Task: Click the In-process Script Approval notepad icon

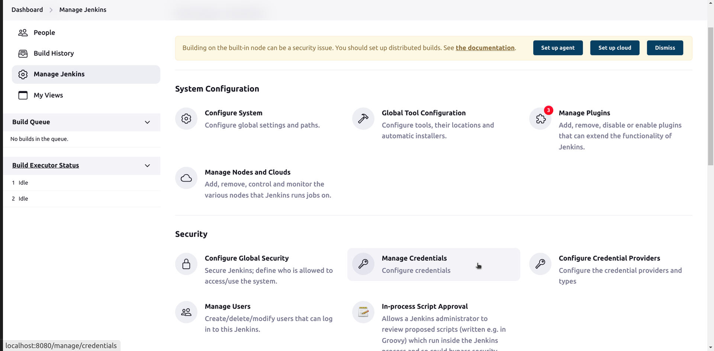Action: [363, 312]
